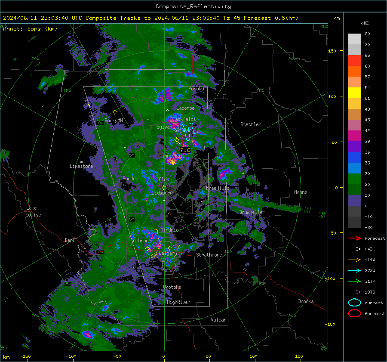This screenshot has height=362, width=387.
Task: Click the timestamp and forecast header line
Action: pyautogui.click(x=150, y=18)
